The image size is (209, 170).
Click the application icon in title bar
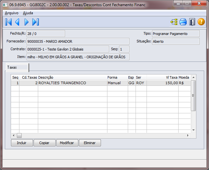tap(5, 5)
